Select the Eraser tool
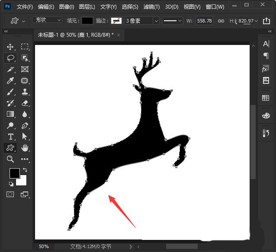The height and width of the screenshot is (252, 276). pos(25,103)
